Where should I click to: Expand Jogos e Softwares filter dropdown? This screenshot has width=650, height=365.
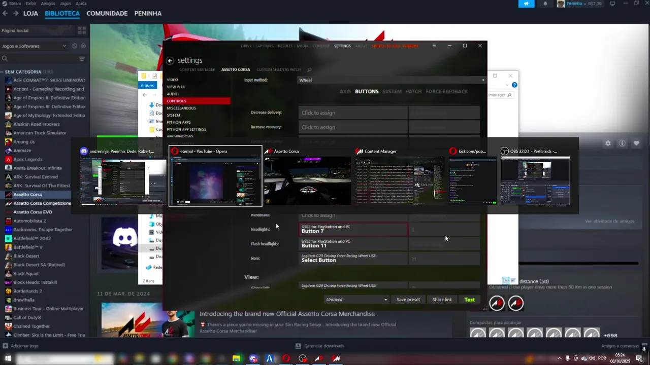[x=34, y=46]
